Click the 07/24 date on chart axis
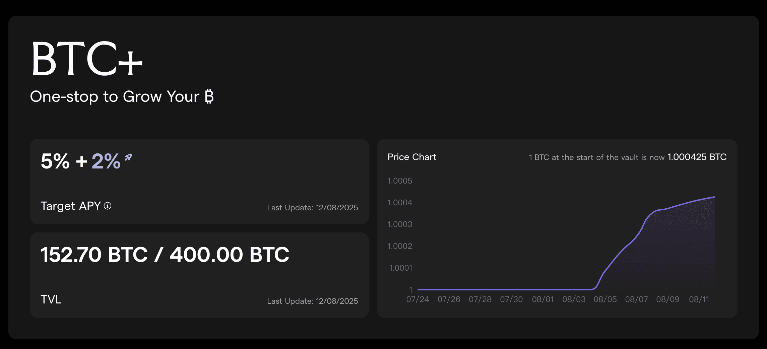Viewport: 767px width, 349px height. pos(418,299)
